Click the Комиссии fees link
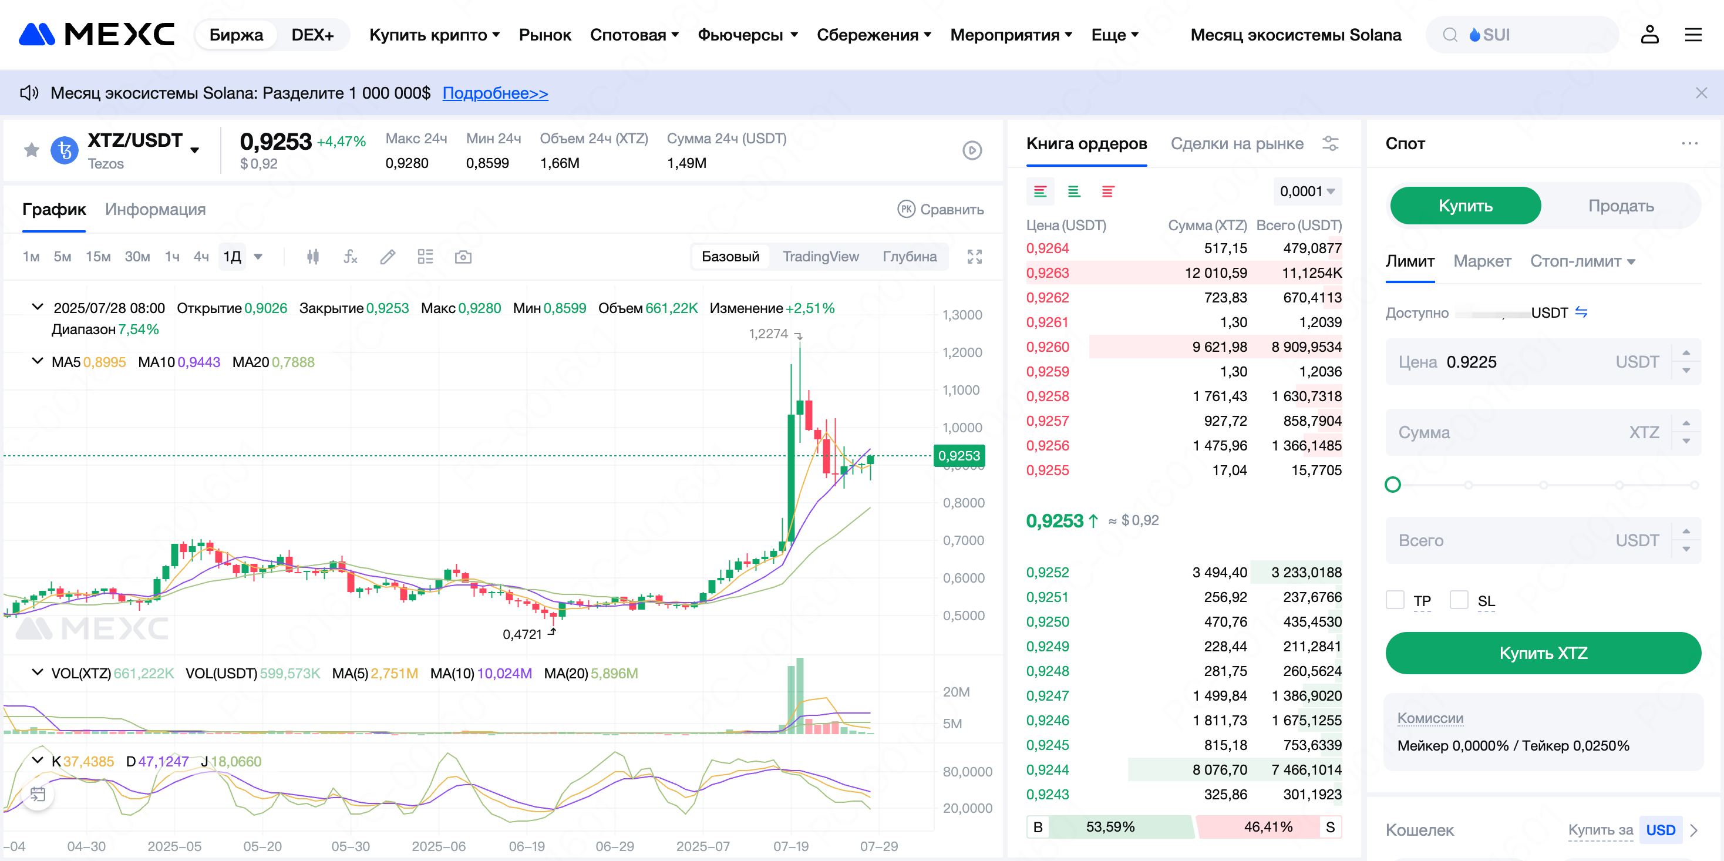 coord(1430,718)
